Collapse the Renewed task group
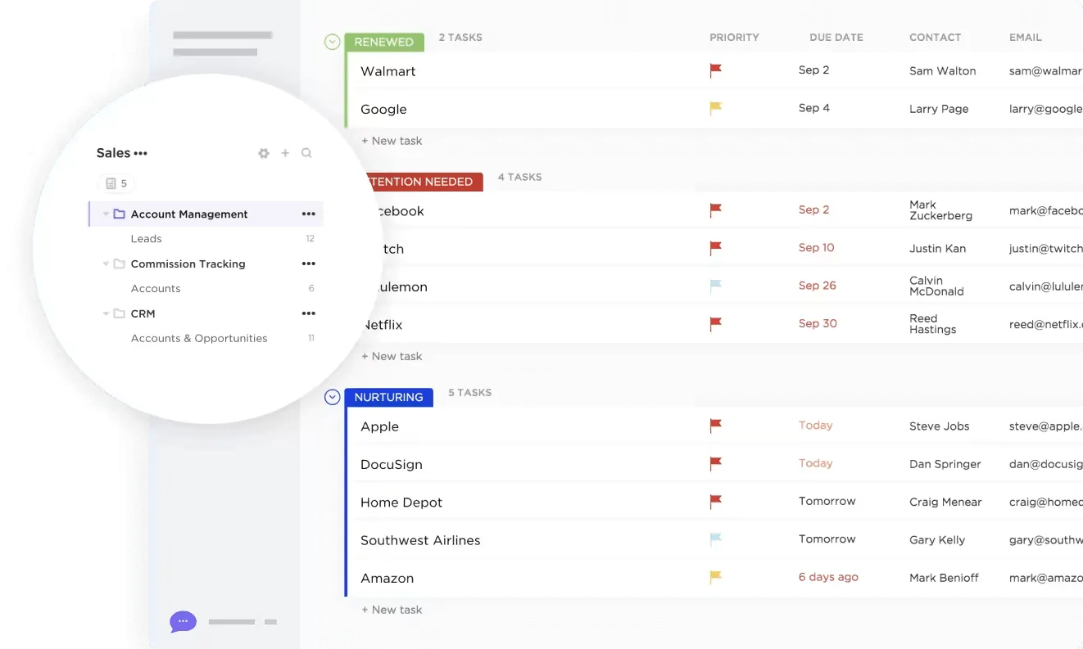This screenshot has width=1083, height=649. [x=332, y=42]
